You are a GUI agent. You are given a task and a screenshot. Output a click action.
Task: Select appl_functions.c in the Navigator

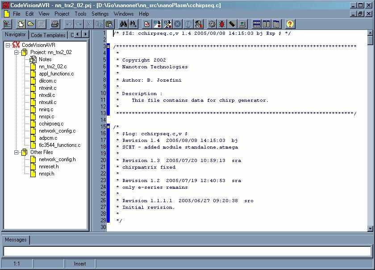[x=56, y=74]
